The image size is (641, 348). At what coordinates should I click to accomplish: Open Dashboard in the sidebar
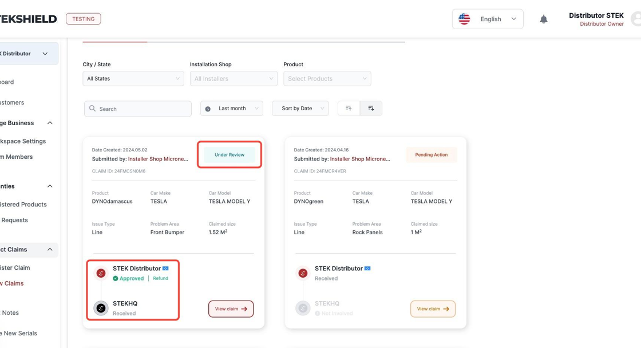[x=7, y=82]
